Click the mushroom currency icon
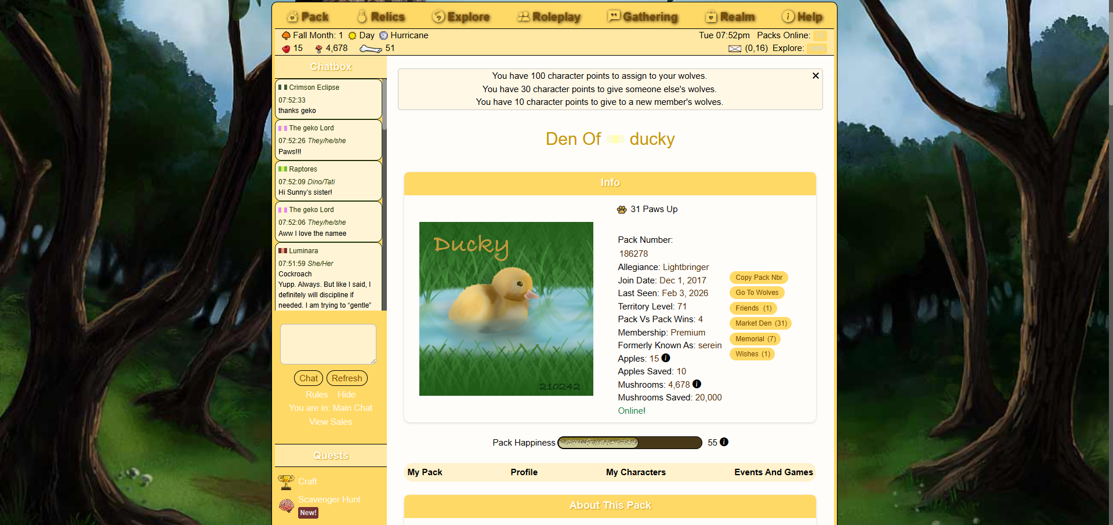The width and height of the screenshot is (1113, 525). coord(318,49)
